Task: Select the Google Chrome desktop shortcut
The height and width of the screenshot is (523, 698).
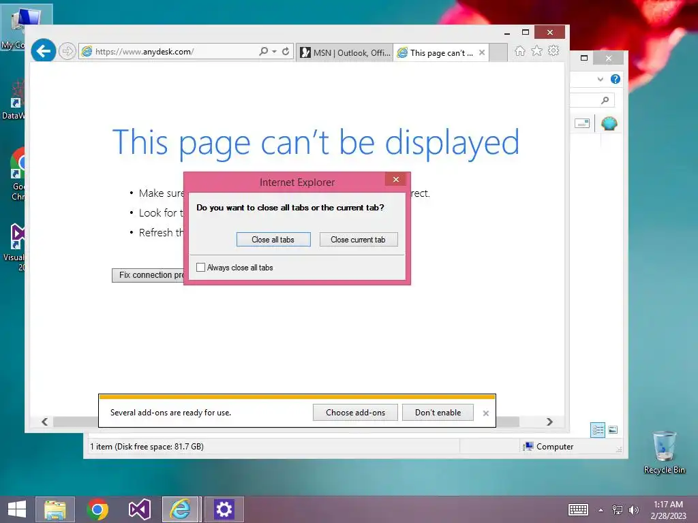Action: pyautogui.click(x=18, y=174)
